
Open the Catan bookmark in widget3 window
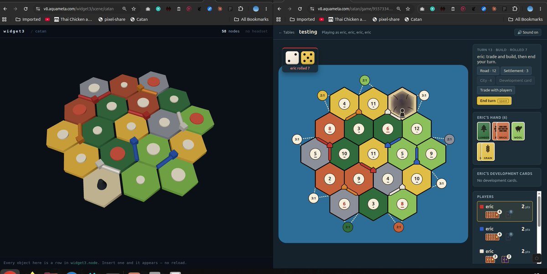[139, 20]
